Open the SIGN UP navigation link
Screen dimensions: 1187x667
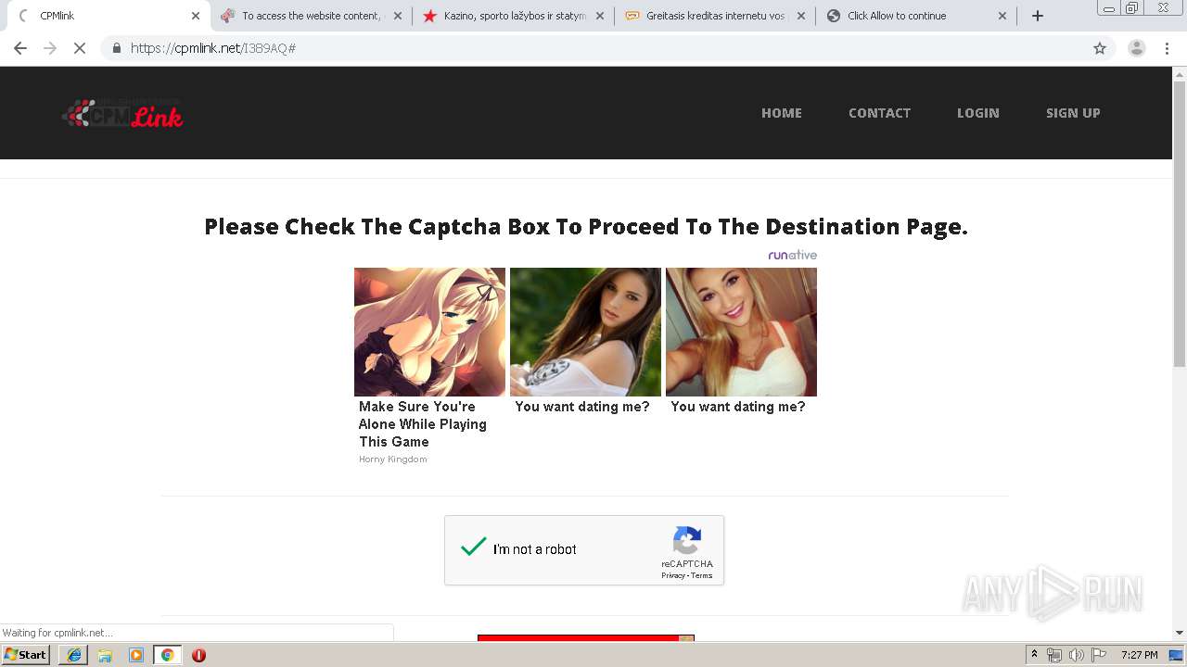(x=1073, y=113)
